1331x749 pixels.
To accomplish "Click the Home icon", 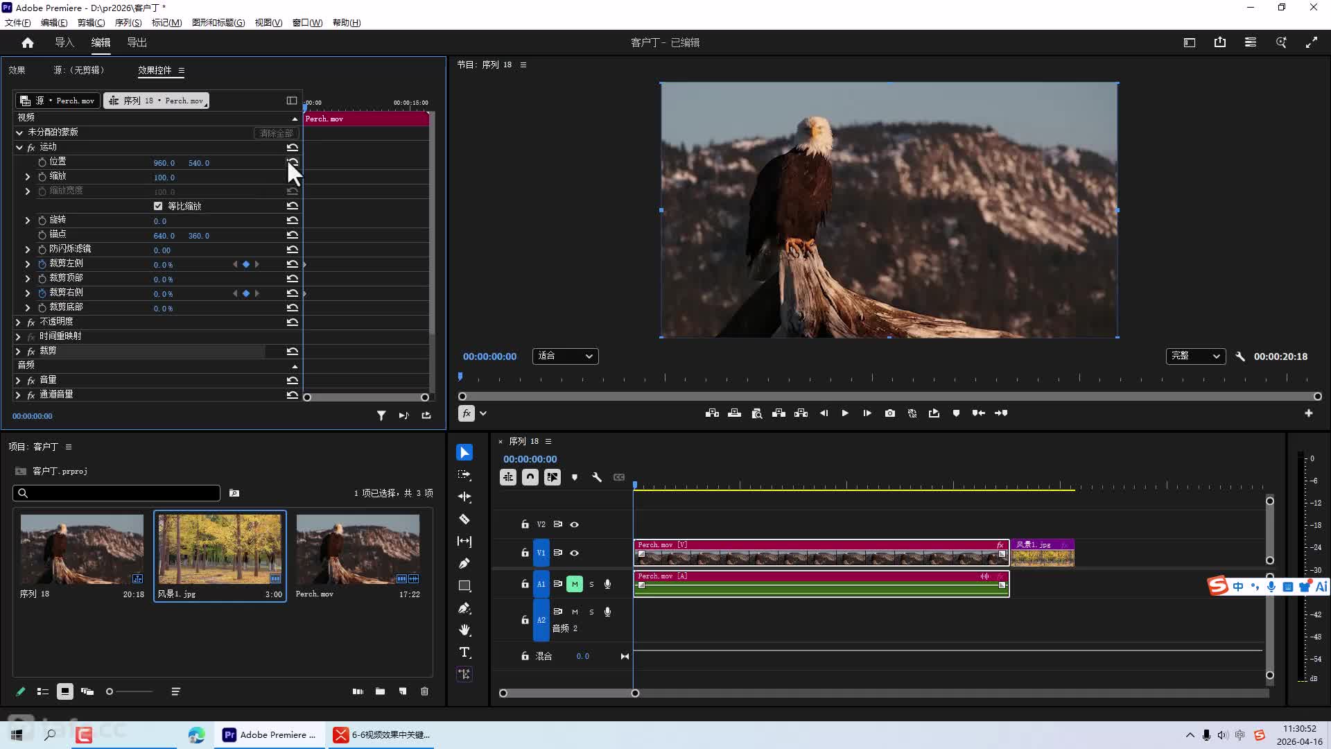I will click(x=28, y=42).
